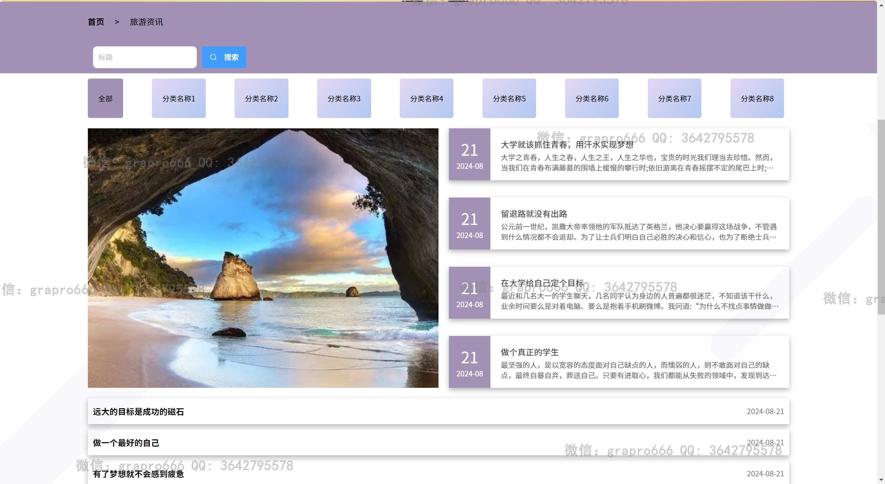This screenshot has width=885, height=484.
Task: Select the 分类名称4 category tab
Action: pyautogui.click(x=426, y=98)
